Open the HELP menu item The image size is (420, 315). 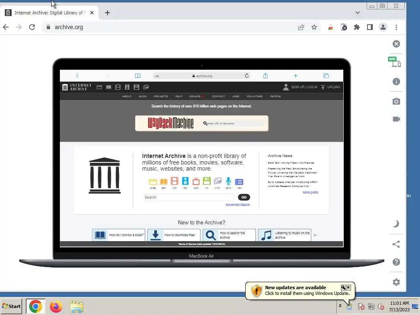point(179,96)
